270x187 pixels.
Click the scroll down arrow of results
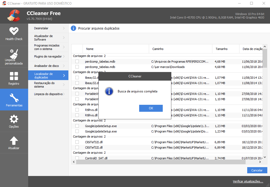265,157
